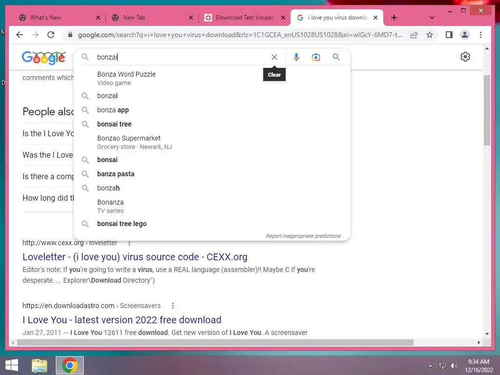Open Loveletter virus source code result
500x375 pixels.
[135, 257]
